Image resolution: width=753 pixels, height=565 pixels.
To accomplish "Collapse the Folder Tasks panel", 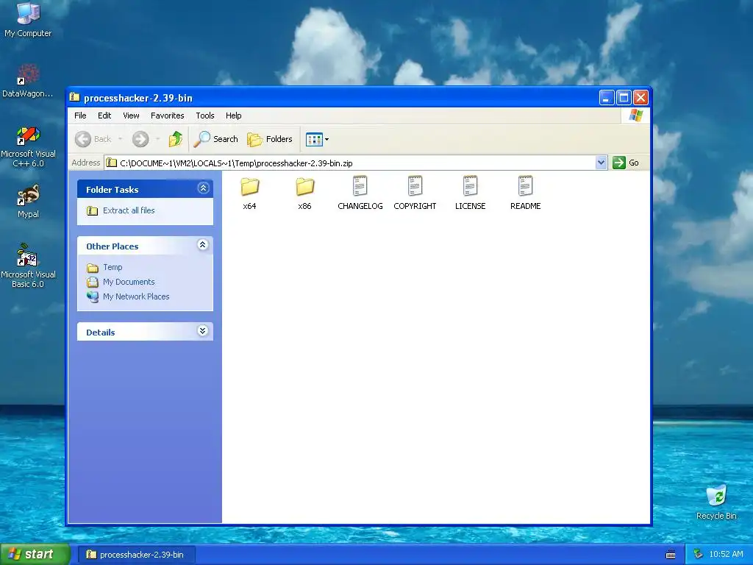I will pyautogui.click(x=203, y=188).
